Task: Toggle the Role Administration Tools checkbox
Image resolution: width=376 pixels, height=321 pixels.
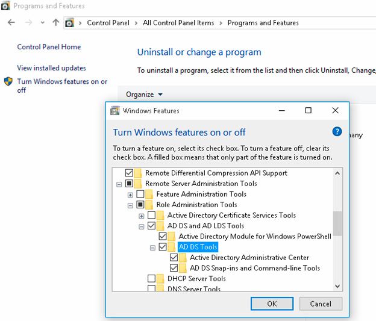Action: (140, 205)
